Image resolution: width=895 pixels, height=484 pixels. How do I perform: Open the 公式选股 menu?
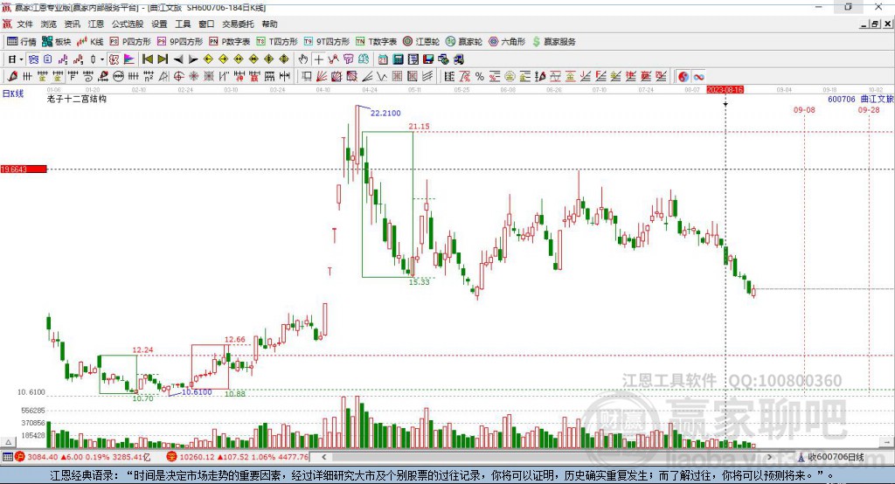(x=128, y=24)
